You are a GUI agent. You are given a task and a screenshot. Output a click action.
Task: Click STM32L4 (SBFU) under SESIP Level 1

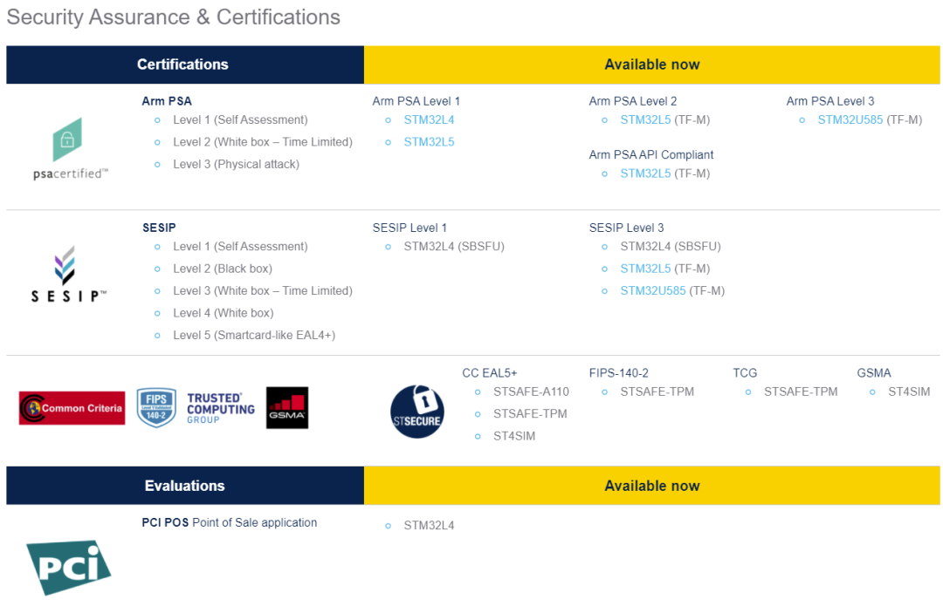[454, 246]
